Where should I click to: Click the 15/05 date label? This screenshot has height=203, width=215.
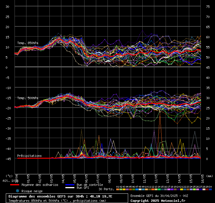click(191, 179)
